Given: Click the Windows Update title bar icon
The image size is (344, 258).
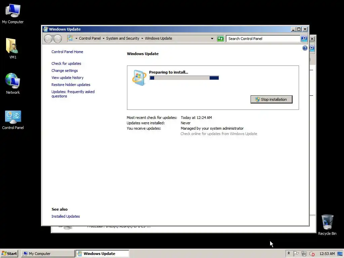Looking at the screenshot, I should point(45,29).
